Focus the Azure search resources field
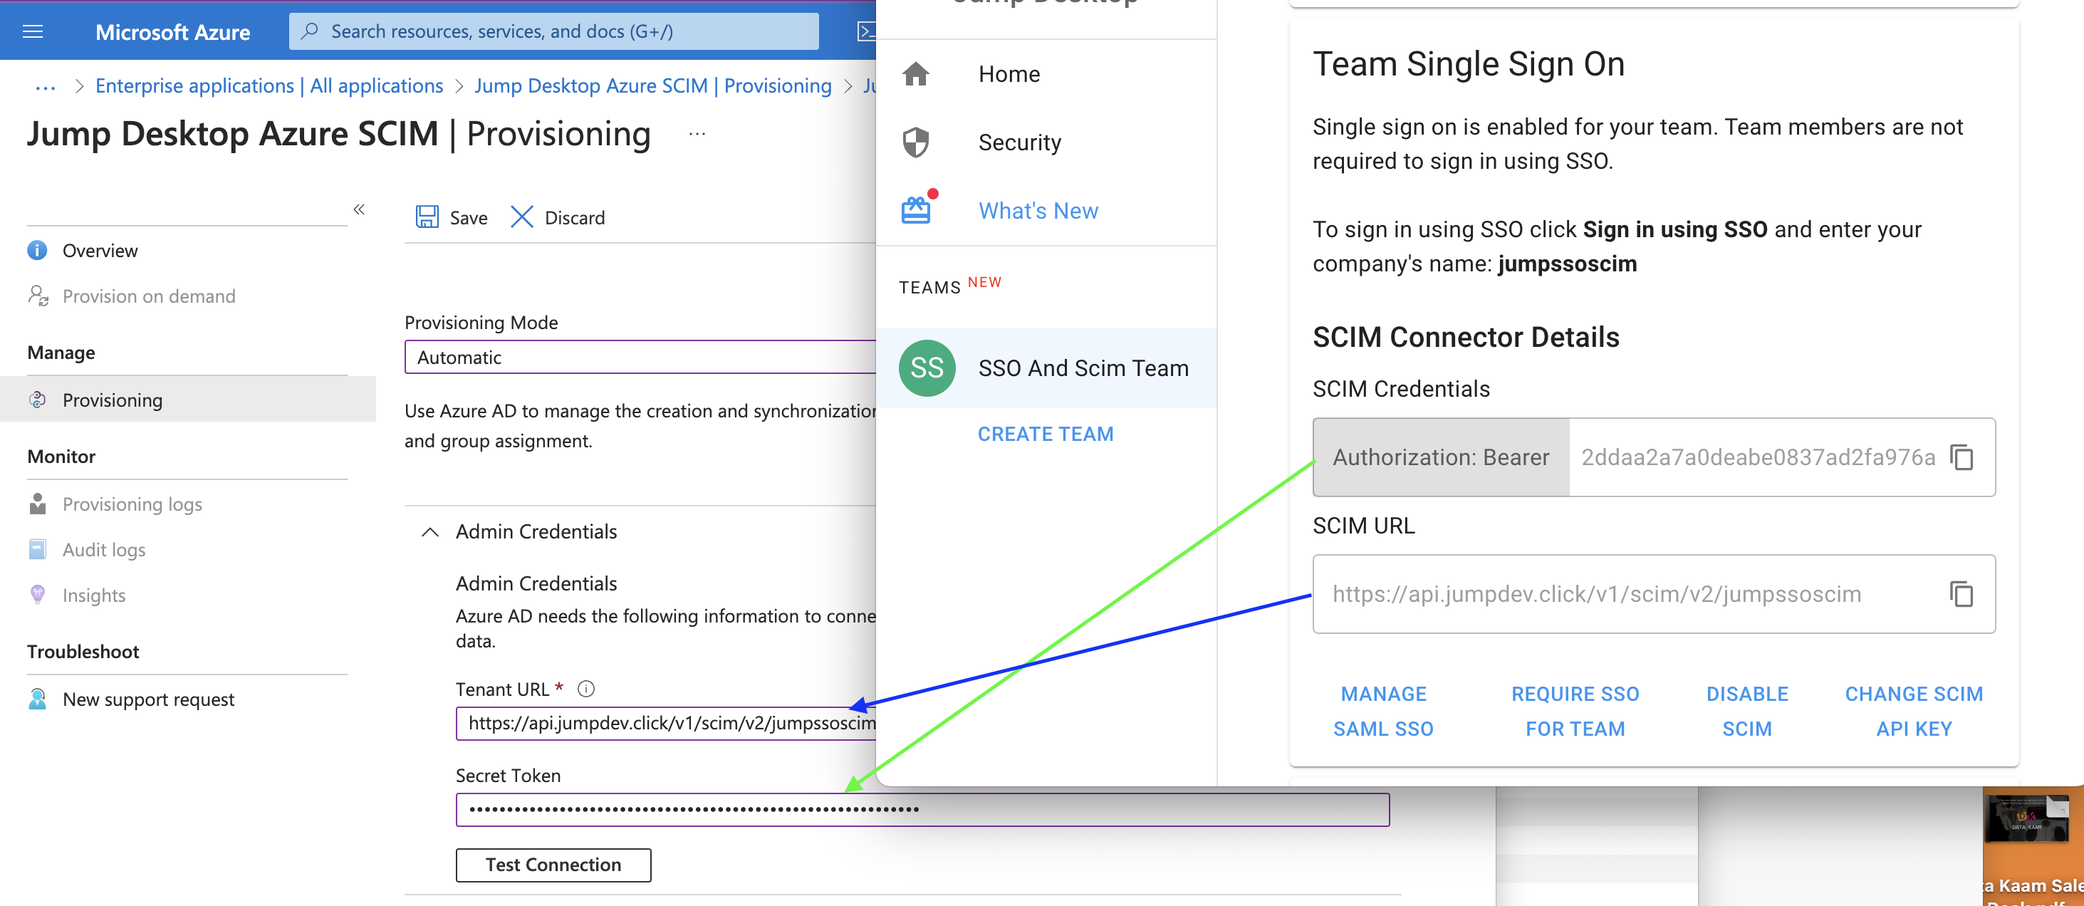Viewport: 2084px width, 906px height. 554,31
